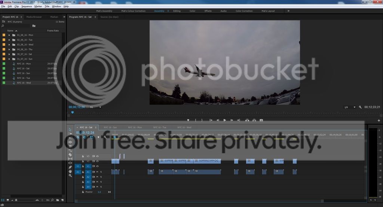383x207 pixels.
Task: Click the new bin folder icon in Project panel
Action: [34, 26]
